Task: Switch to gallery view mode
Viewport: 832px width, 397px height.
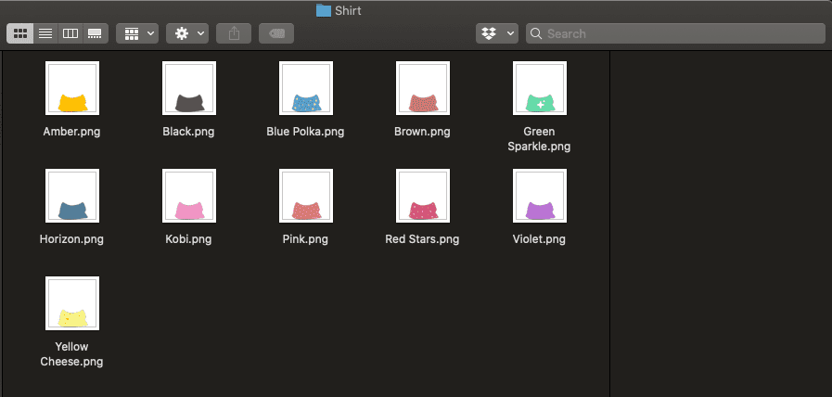Action: pyautogui.click(x=95, y=33)
